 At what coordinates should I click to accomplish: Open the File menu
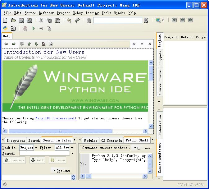7,13
